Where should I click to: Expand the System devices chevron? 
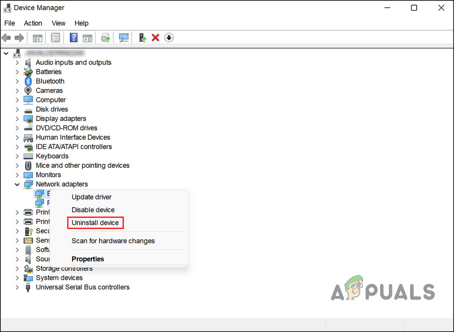17,278
